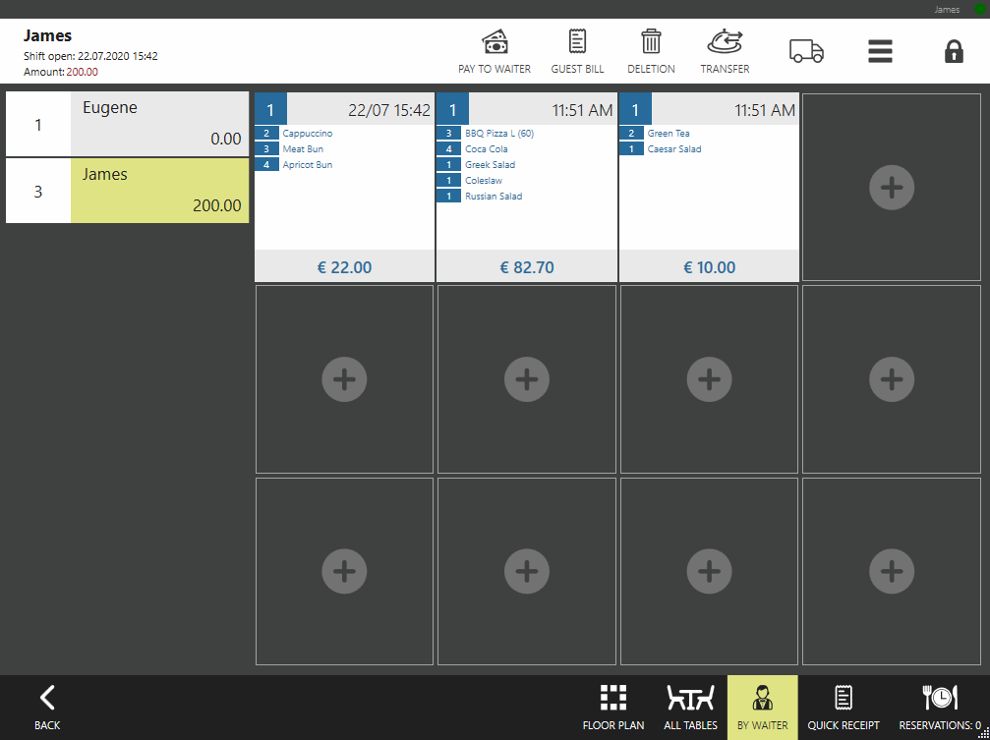This screenshot has height=740, width=990.
Task: Open Quick Receipt
Action: (x=843, y=708)
